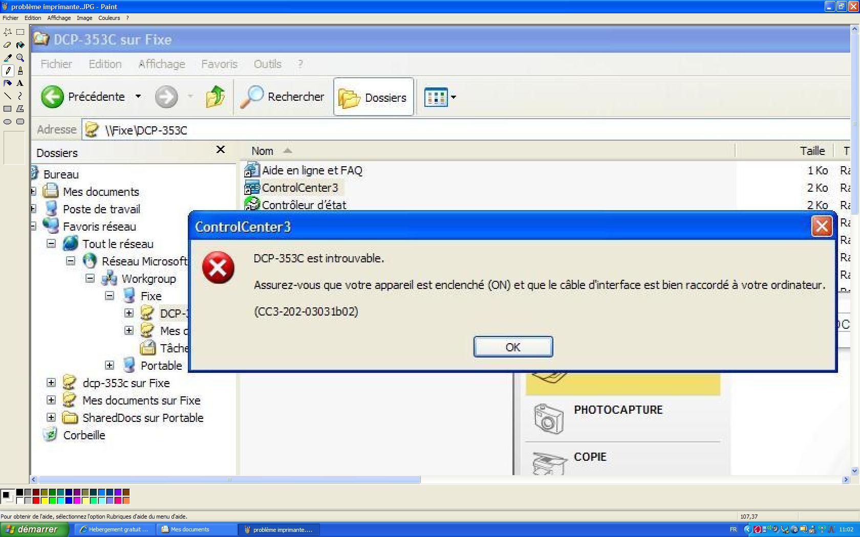
Task: Select the Magnifier zoom tool
Action: click(x=20, y=58)
